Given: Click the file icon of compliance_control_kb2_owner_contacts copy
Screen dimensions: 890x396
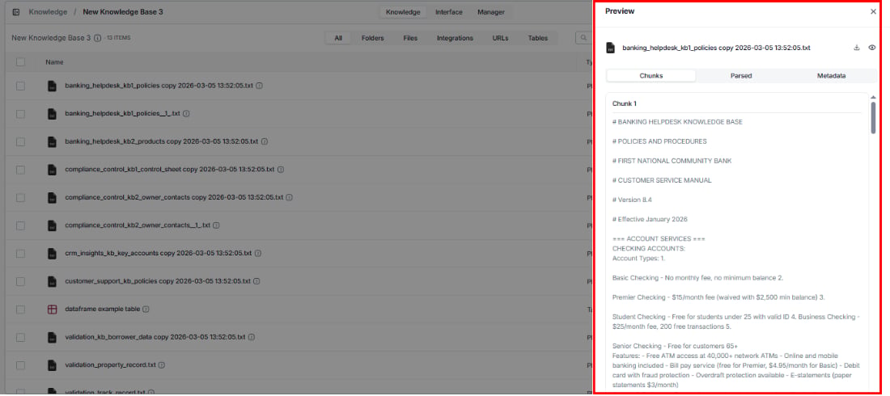Looking at the screenshot, I should click(x=53, y=197).
